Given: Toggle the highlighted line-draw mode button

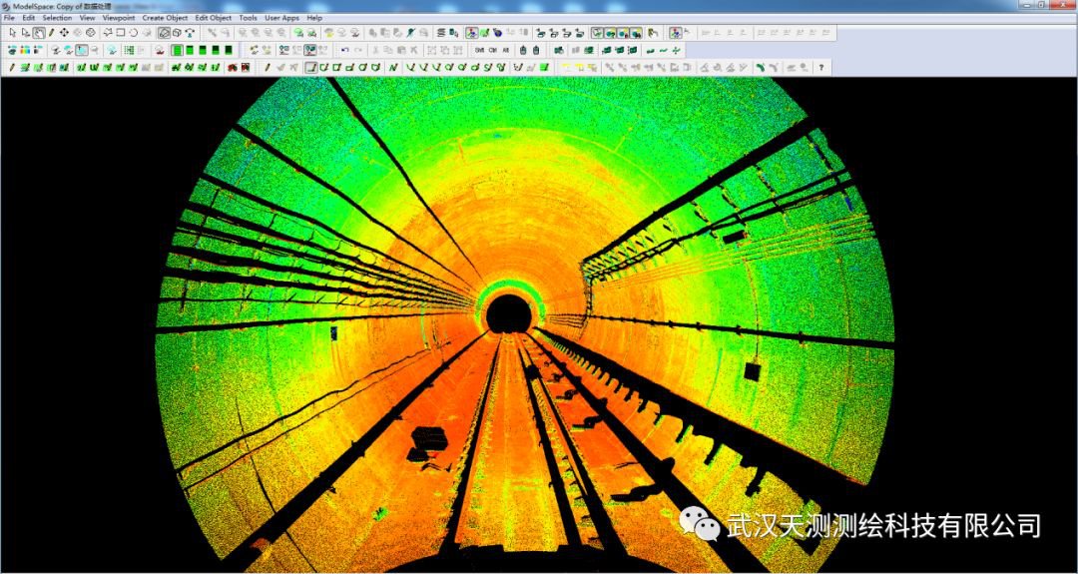Looking at the screenshot, I should 310,68.
